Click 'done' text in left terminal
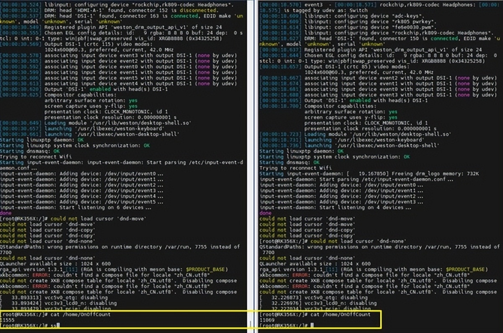 click(6, 213)
